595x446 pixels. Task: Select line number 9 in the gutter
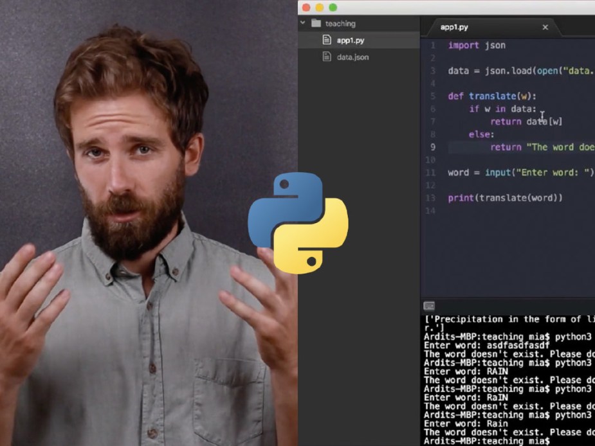pyautogui.click(x=433, y=147)
